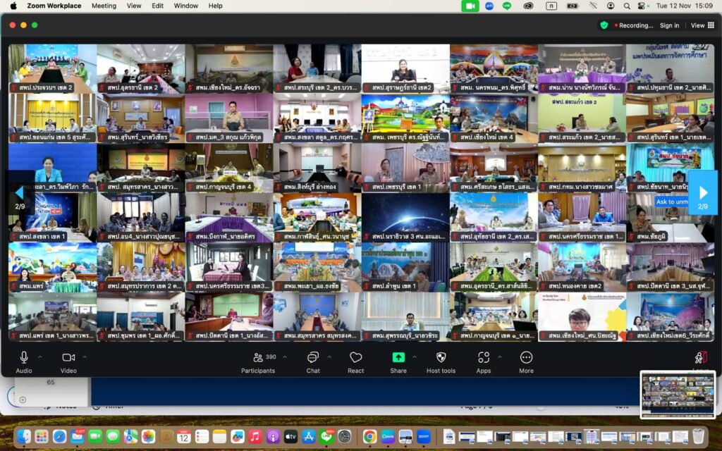Open Launchpad from the Dock
This screenshot has height=451, width=722.
42,435
